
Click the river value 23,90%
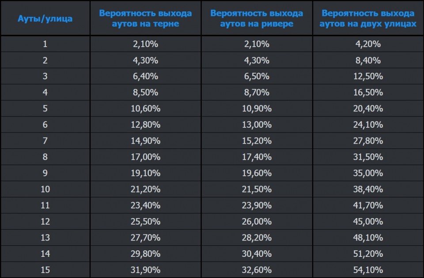257,205
